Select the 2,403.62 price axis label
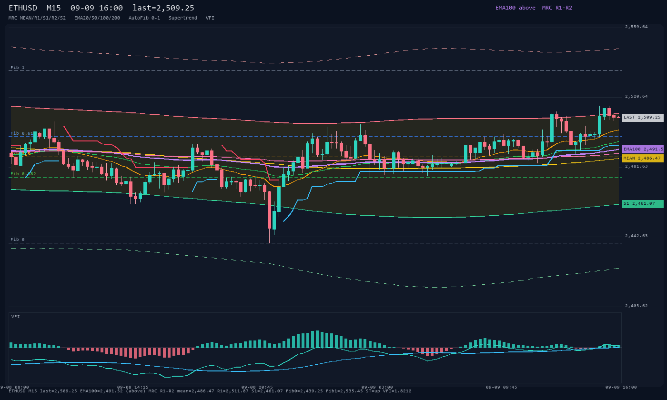Screen dimensions: 667x400 (637, 306)
